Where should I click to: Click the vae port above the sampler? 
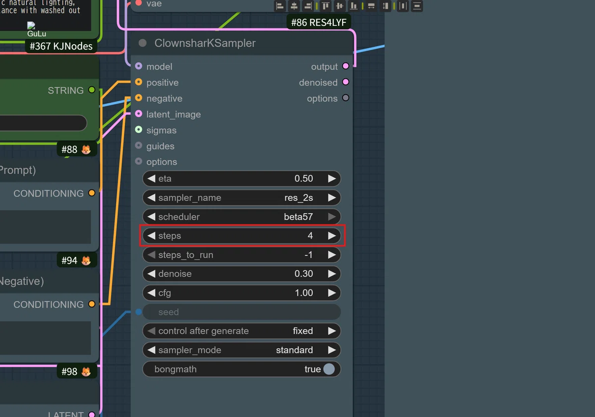(x=138, y=3)
